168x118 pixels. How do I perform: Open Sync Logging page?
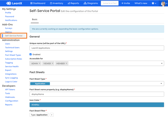11,78
